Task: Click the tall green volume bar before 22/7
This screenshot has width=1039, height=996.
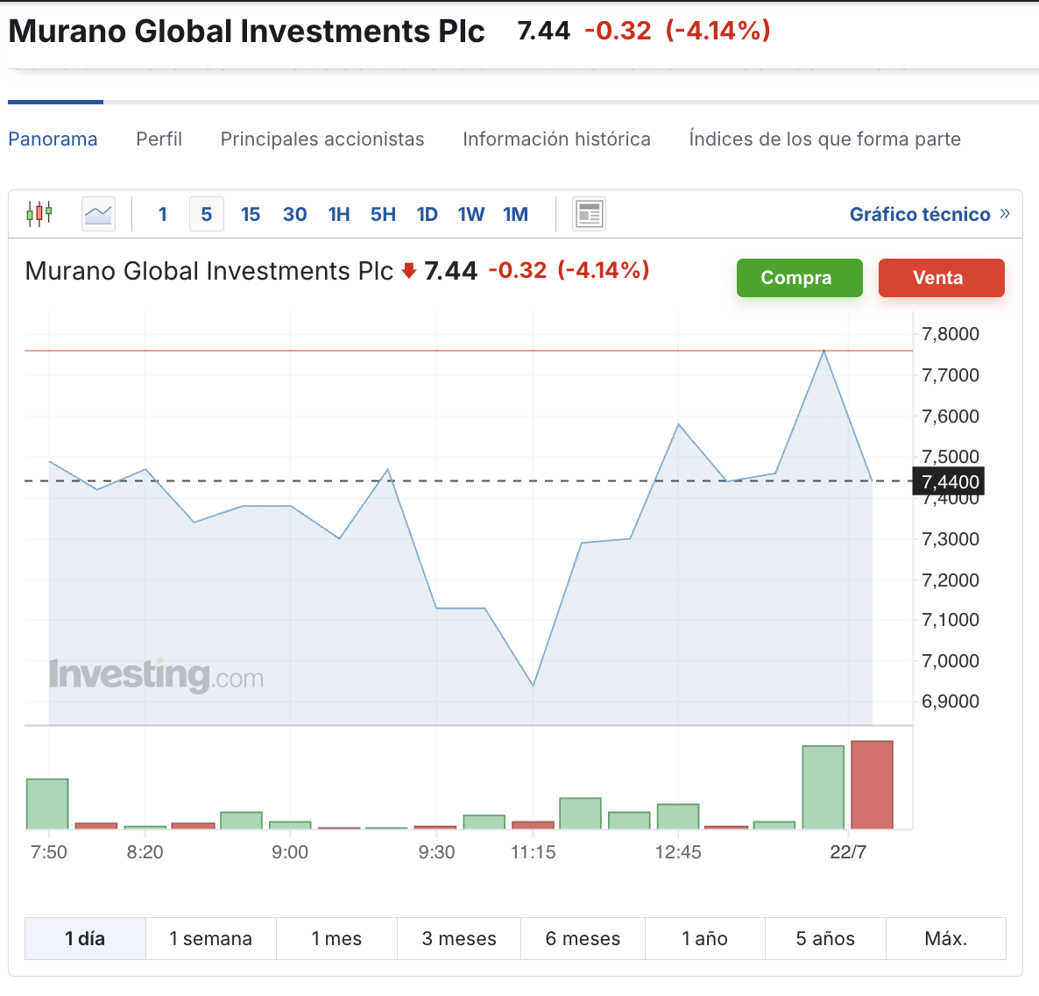Action: click(823, 787)
